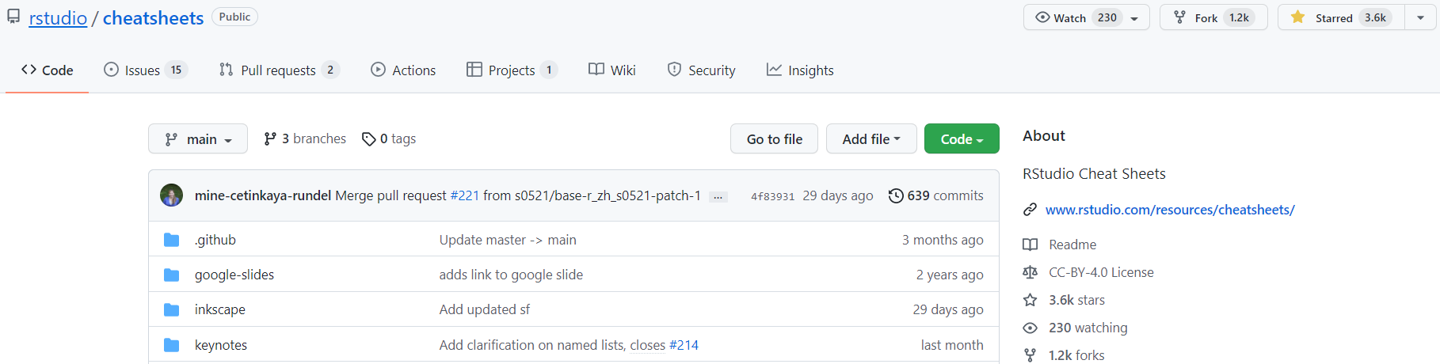
Task: View the 3.6k stars link
Action: click(1076, 300)
